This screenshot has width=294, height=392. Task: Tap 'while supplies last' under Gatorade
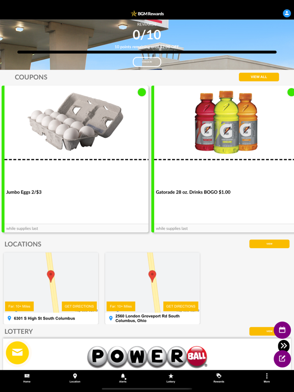click(x=171, y=228)
